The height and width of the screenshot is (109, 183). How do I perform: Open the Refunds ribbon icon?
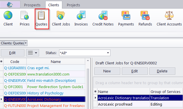tap(145, 18)
